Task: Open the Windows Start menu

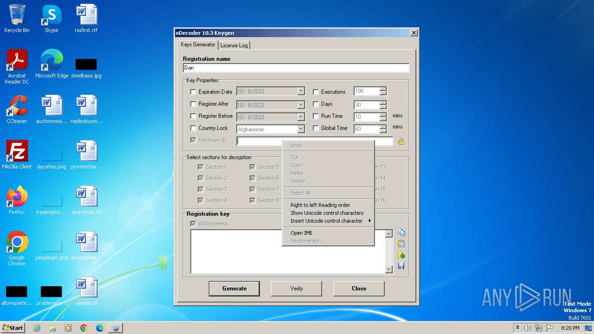Action: tap(13, 328)
